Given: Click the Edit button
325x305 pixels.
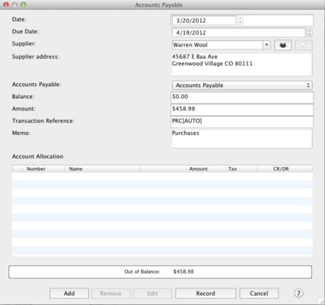Looking at the screenshot, I should [152, 294].
